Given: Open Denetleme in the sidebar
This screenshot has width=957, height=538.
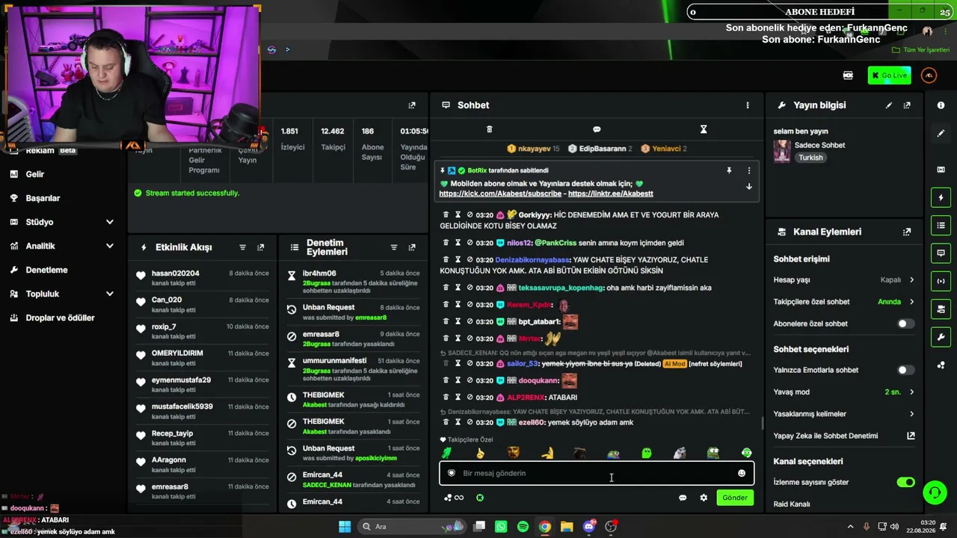Looking at the screenshot, I should click(x=46, y=270).
